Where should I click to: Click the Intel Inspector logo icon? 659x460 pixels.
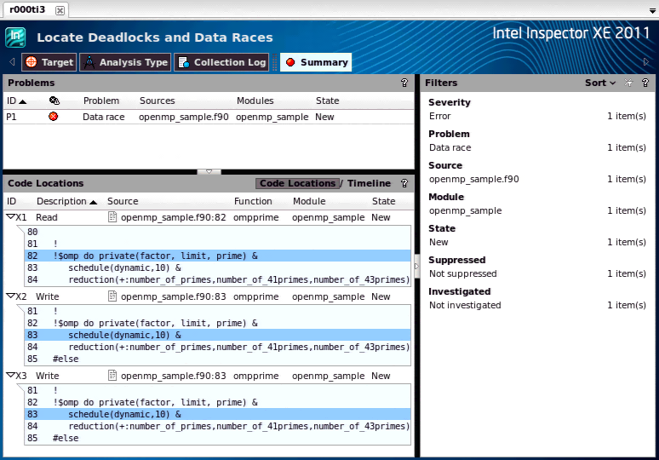point(15,37)
